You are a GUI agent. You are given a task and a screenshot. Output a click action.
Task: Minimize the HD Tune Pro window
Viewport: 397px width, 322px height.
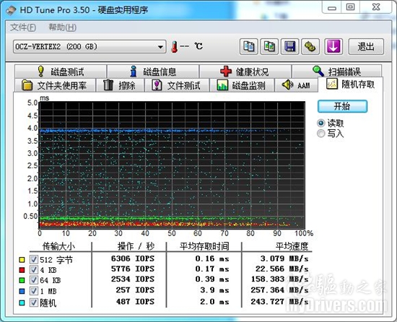[x=332, y=8]
